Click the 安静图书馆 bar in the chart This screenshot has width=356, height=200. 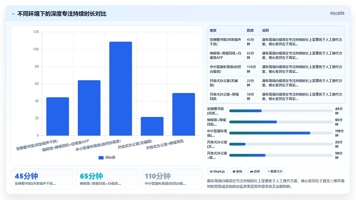(58, 116)
